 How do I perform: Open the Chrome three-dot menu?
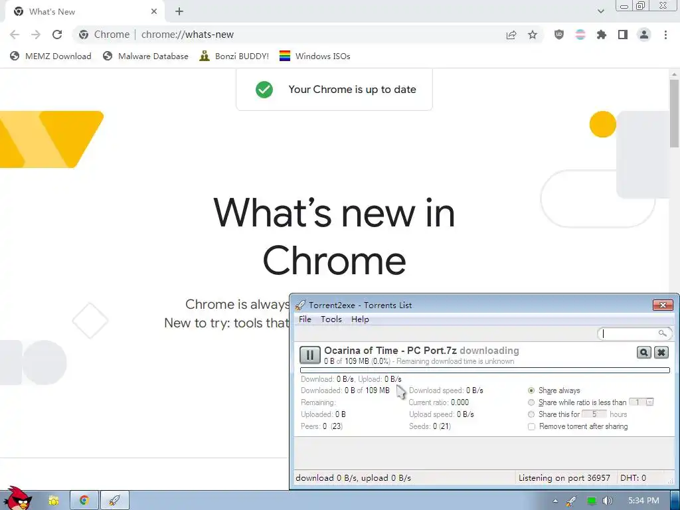665,35
